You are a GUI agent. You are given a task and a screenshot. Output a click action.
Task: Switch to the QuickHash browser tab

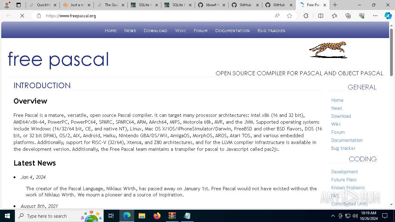pos(43,5)
